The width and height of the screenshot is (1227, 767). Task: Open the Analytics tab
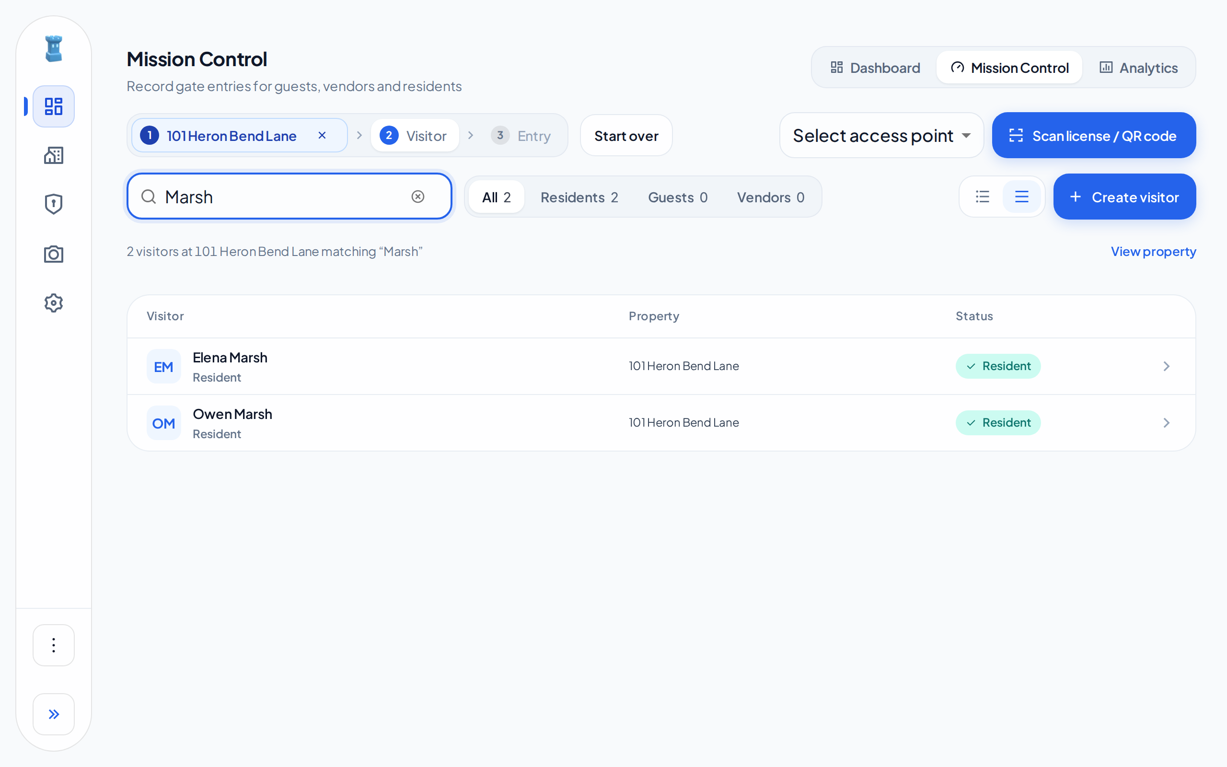coord(1139,68)
